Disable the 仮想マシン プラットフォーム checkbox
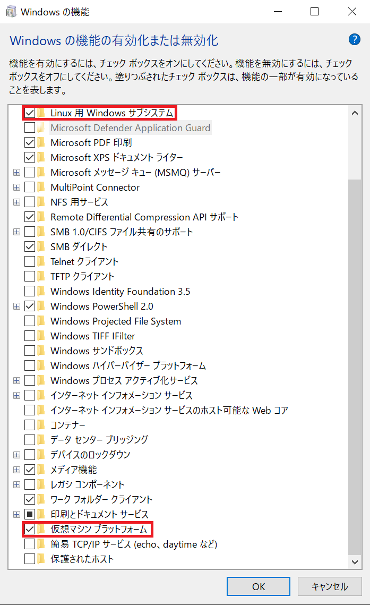 (x=30, y=529)
